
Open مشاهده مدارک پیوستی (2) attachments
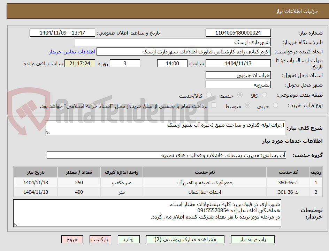pyautogui.click(x=185, y=239)
